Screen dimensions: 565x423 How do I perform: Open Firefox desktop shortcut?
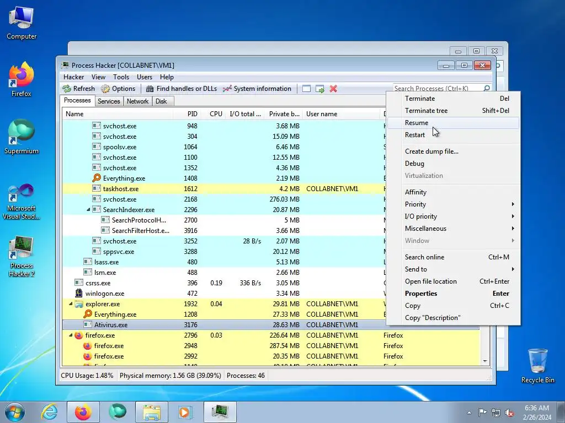[x=22, y=79]
